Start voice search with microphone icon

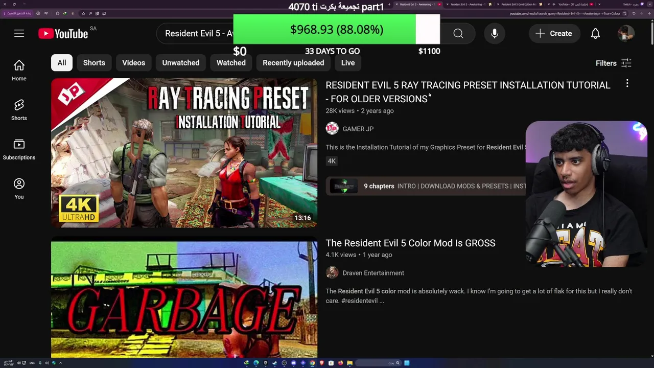point(495,33)
